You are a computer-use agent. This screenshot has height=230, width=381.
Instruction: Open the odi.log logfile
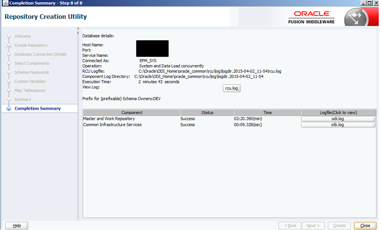[x=338, y=119]
